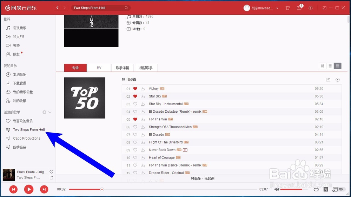
Task: Like Star Sky - Instrumental
Action: 135,104
